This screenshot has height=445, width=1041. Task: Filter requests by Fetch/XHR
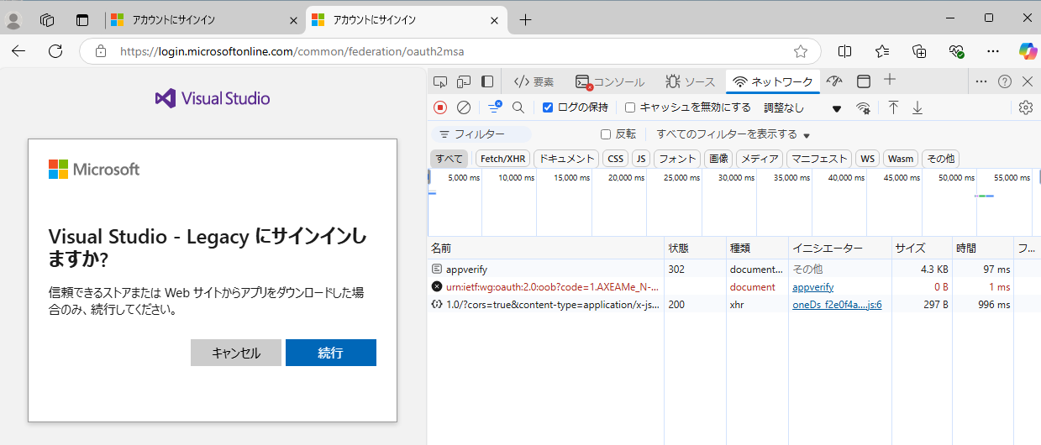[x=502, y=159]
